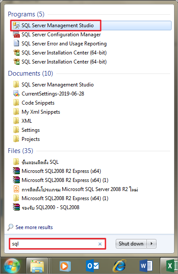Click the SQL Server Management Studio program icon
The height and width of the screenshot is (274, 178).
(x=16, y=25)
